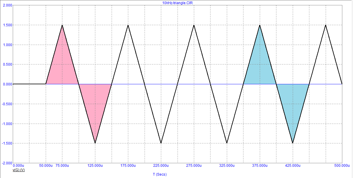Viewport: 353px width, 178px height.
Task: Click the 1.000 y-axis value
Action: pos(7,45)
